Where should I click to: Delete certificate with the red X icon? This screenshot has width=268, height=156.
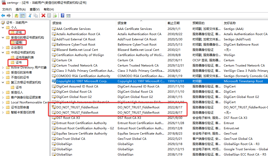click(x=43, y=15)
